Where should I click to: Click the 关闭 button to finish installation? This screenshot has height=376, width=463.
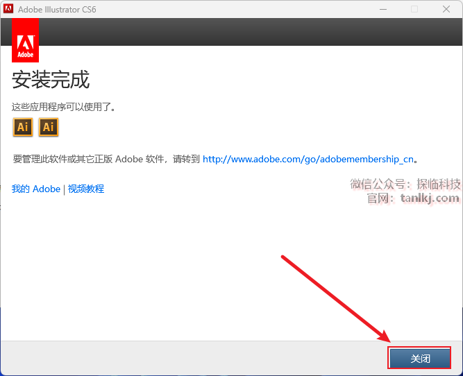[x=419, y=358]
